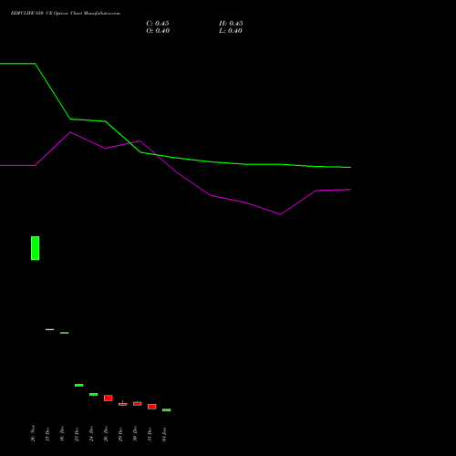
Task: Click the 31 Dec date axis label
Action: (150, 433)
